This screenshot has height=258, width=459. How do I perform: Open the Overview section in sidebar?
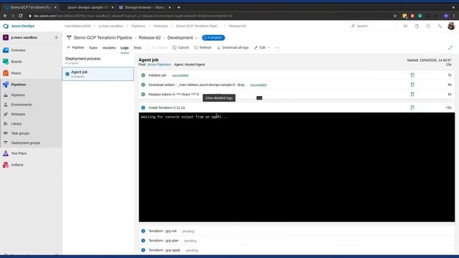[x=18, y=50]
